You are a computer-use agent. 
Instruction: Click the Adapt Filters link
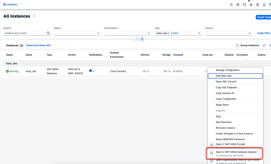point(264,33)
